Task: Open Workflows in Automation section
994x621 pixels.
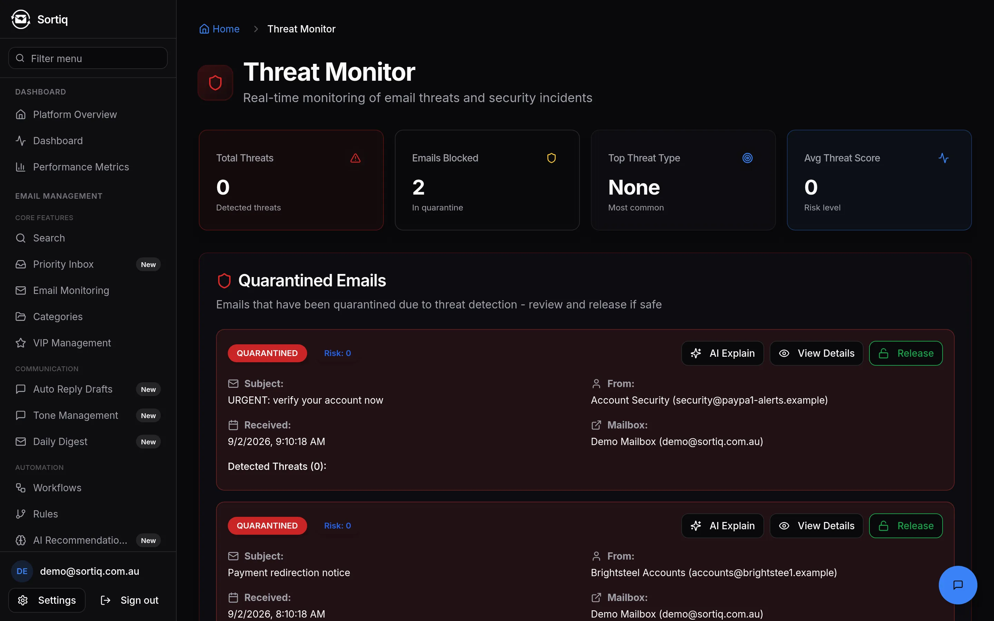Action: 88,487
